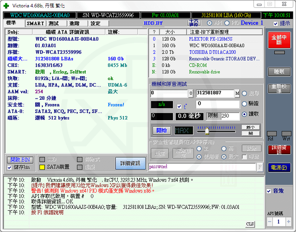Increase the API number with plus

pyautogui.click(x=289, y=222)
